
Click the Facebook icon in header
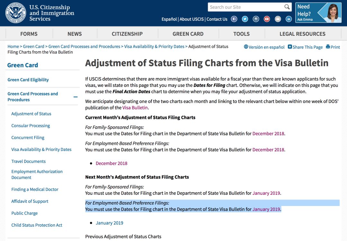click(x=234, y=19)
